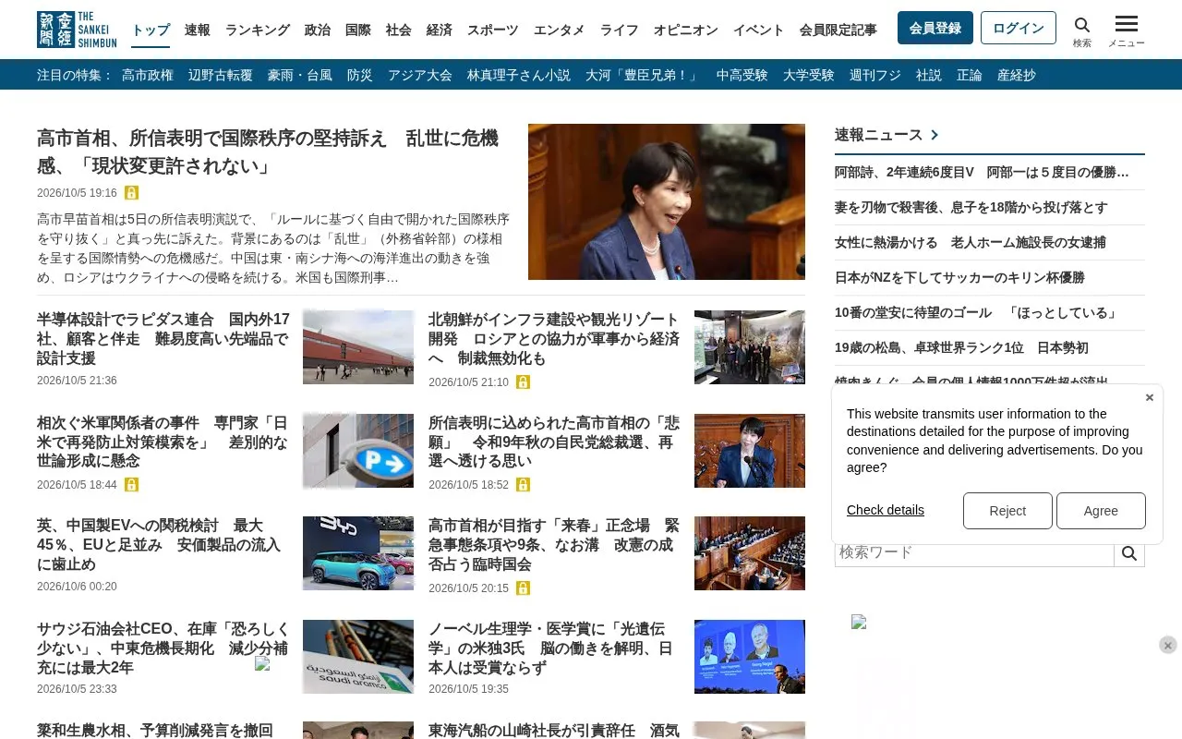
Task: Go to the ライフ section
Action: coord(620,30)
